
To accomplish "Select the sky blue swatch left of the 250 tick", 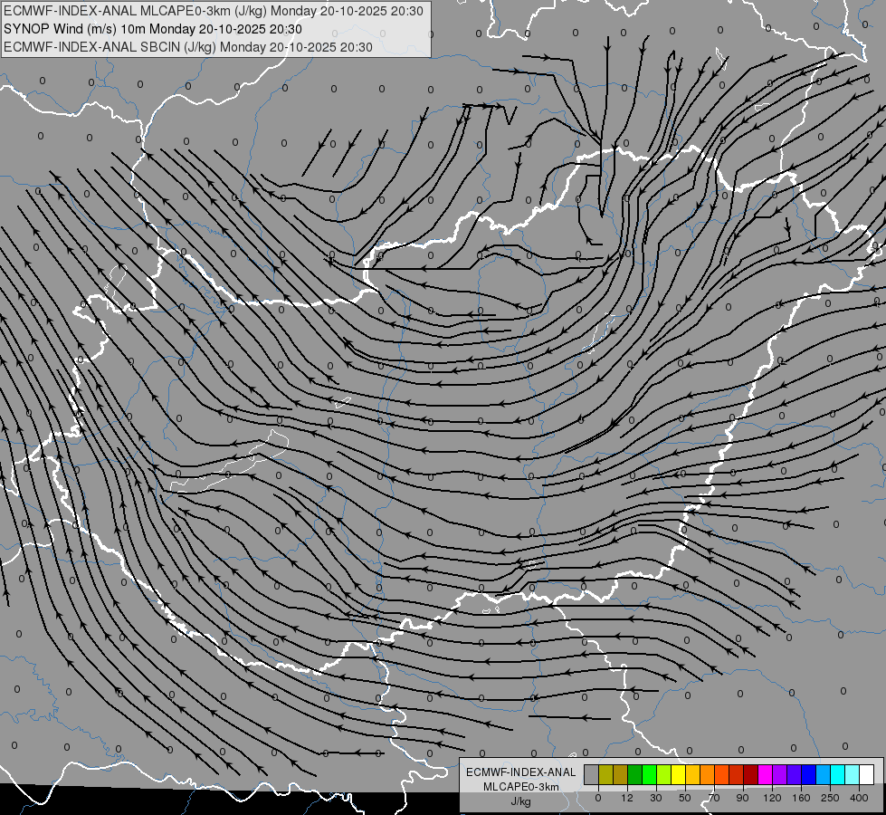I will click(x=824, y=774).
